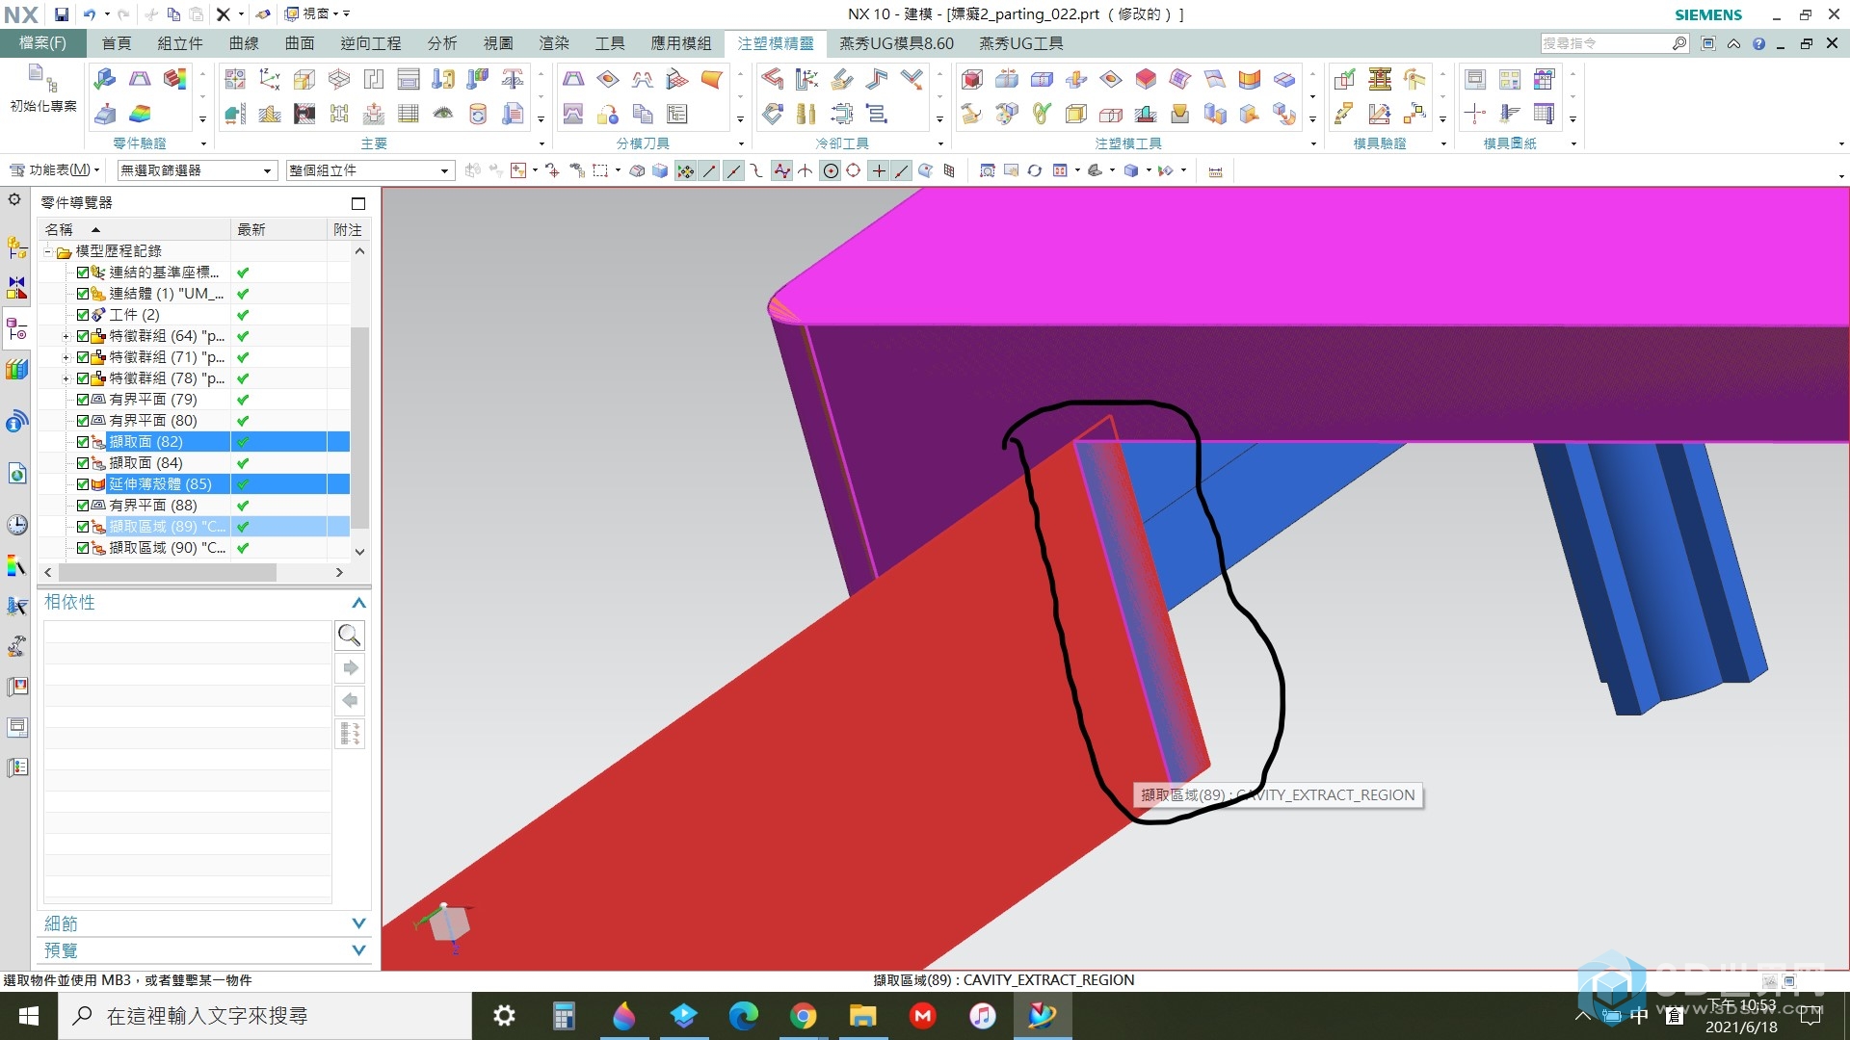
Task: Open the History clock sidebar tab
Action: point(17,525)
